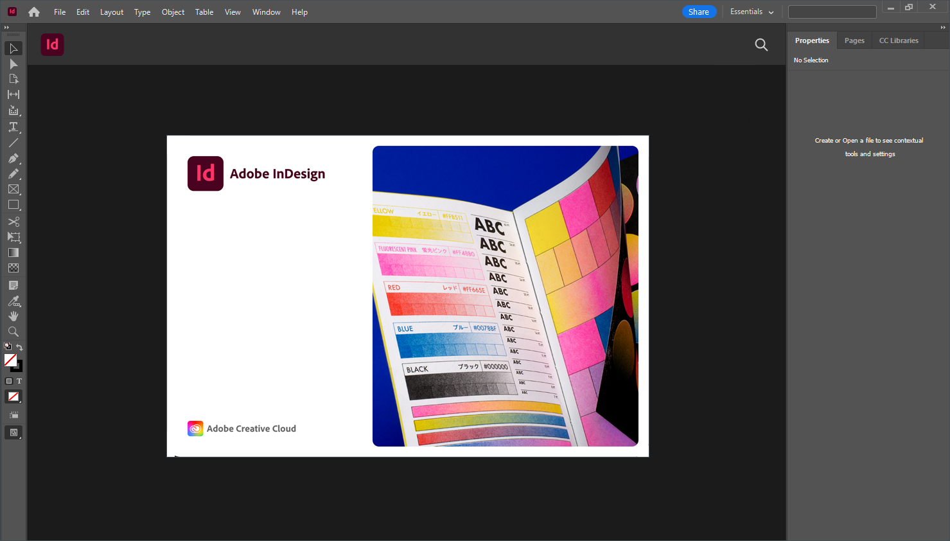
Task: Open the Object menu
Action: pos(173,12)
